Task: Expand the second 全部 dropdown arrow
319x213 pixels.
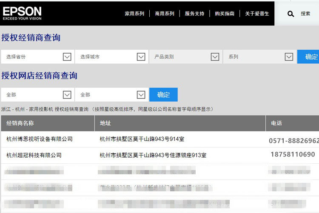Action: pyautogui.click(x=141, y=95)
